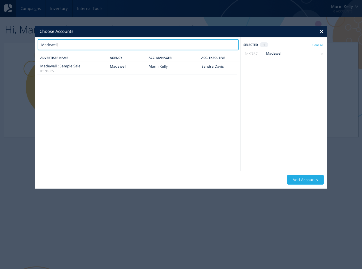Click the app logo icon in top bar
Viewport: 362px width, 269px height.
8,8
